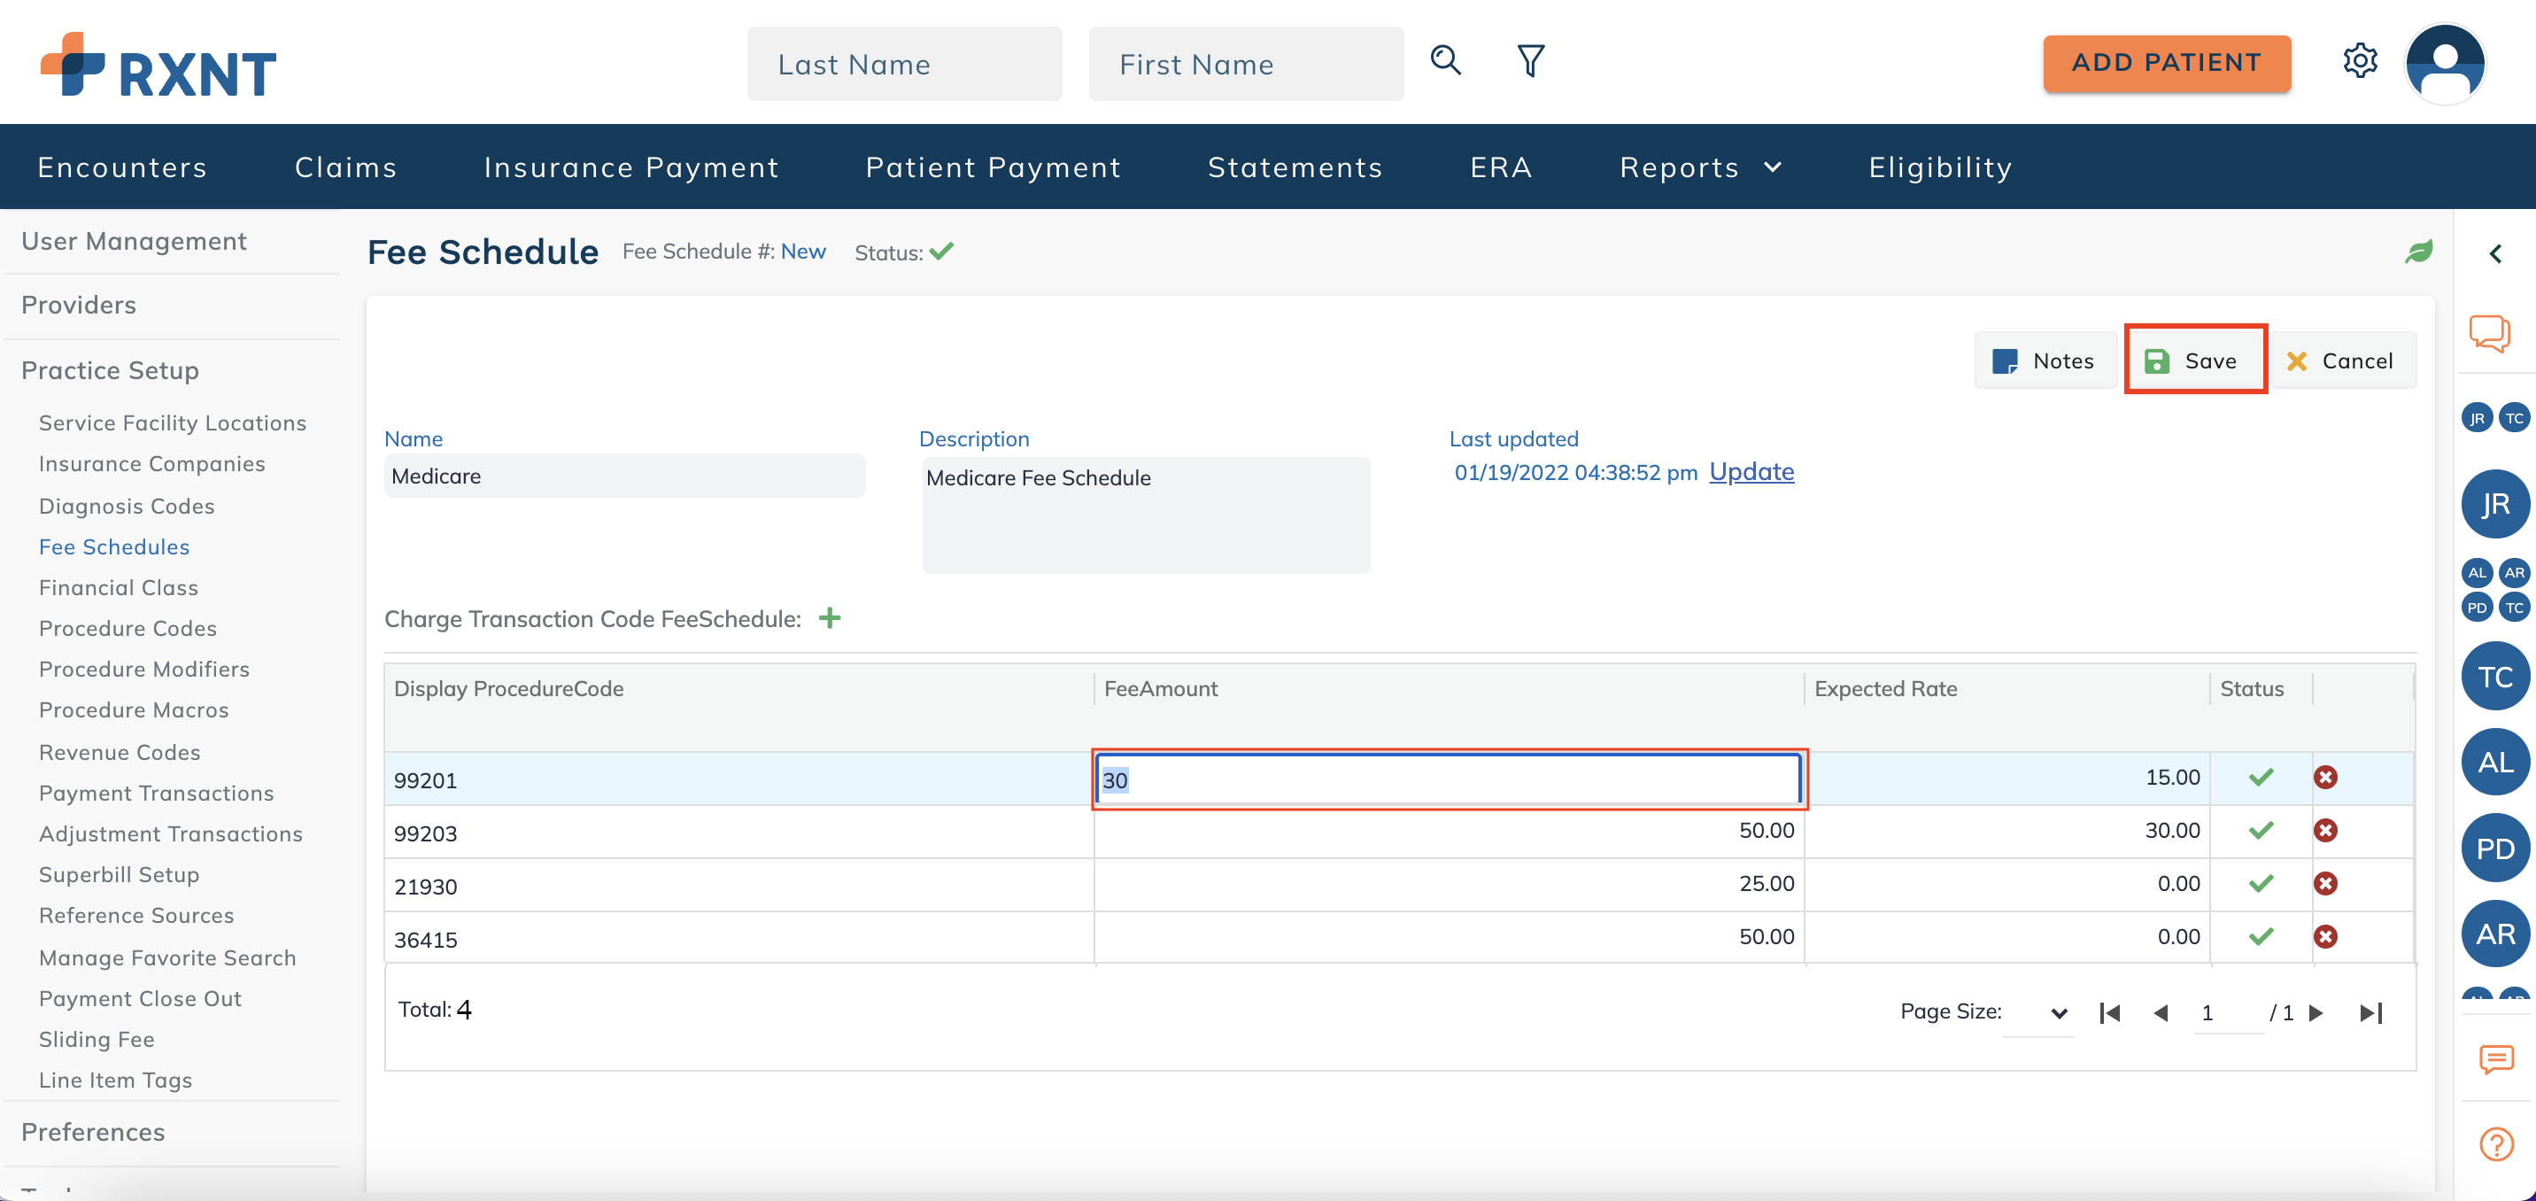Image resolution: width=2536 pixels, height=1201 pixels.
Task: Expand the Reports menu
Action: (1701, 167)
